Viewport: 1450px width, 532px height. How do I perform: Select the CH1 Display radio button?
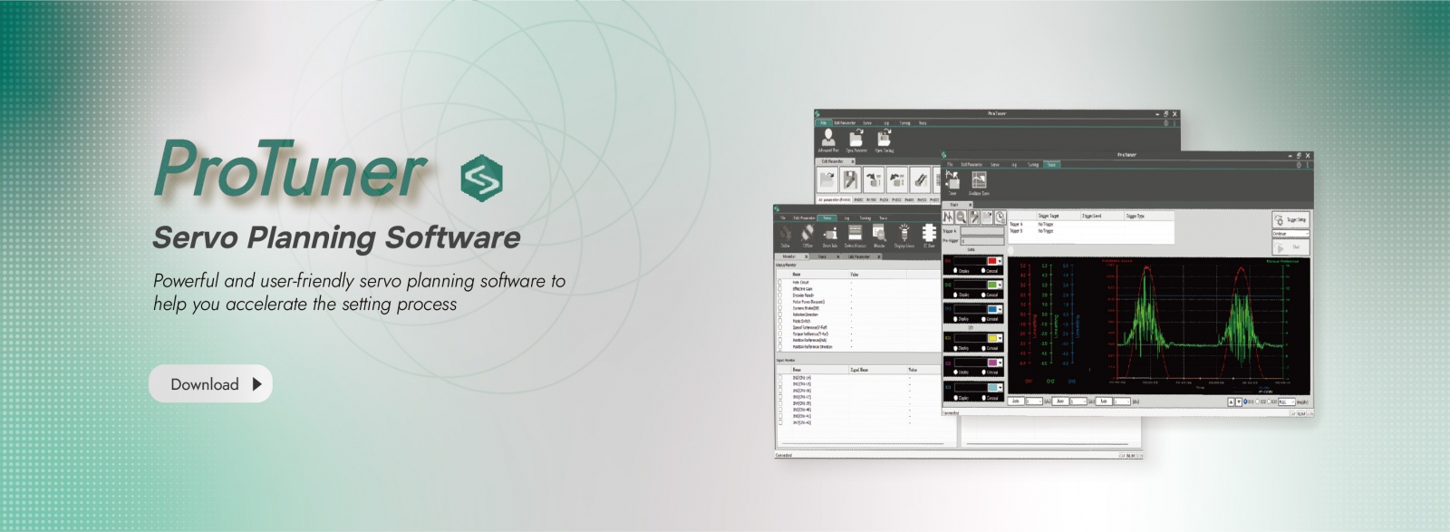click(955, 270)
